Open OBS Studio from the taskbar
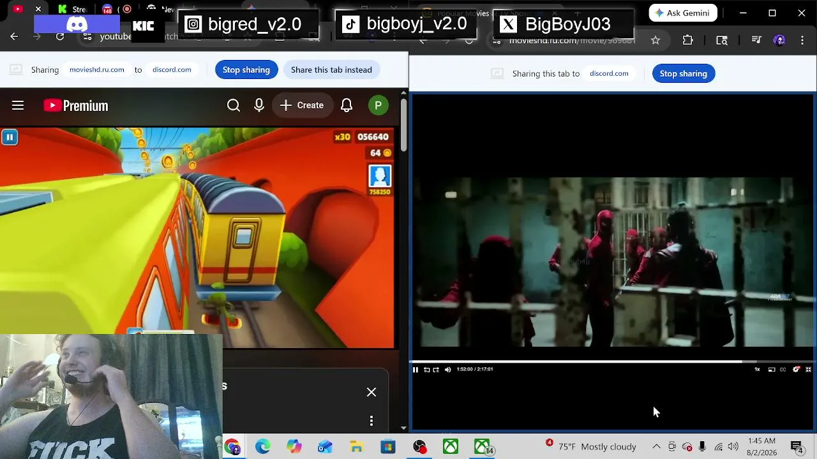 point(419,447)
